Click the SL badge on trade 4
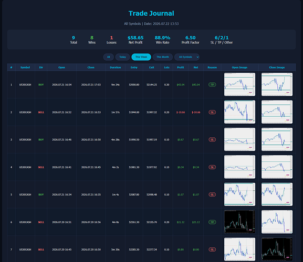The height and width of the screenshot is (262, 303). [x=212, y=167]
